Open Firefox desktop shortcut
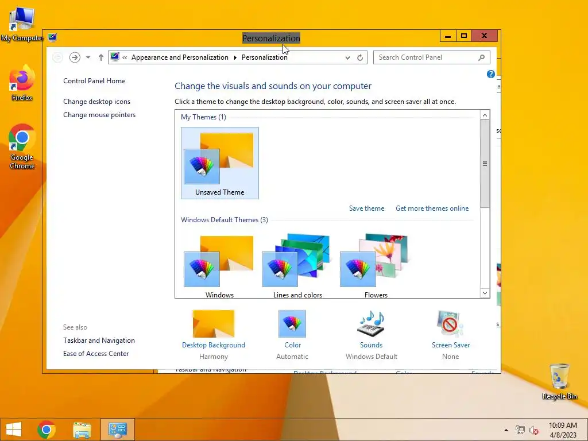This screenshot has width=588, height=441. click(22, 83)
